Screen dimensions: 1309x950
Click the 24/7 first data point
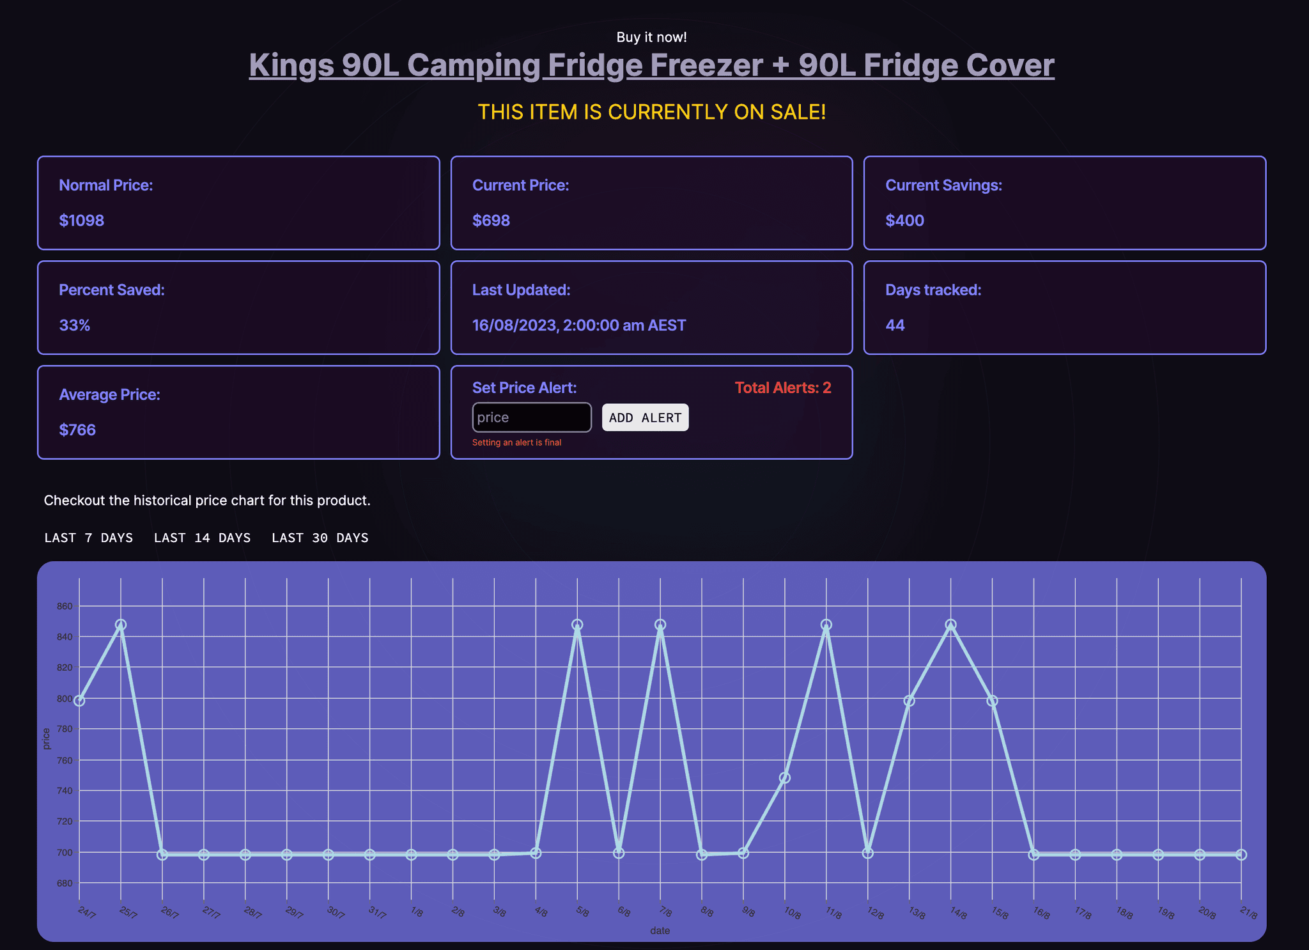point(79,701)
